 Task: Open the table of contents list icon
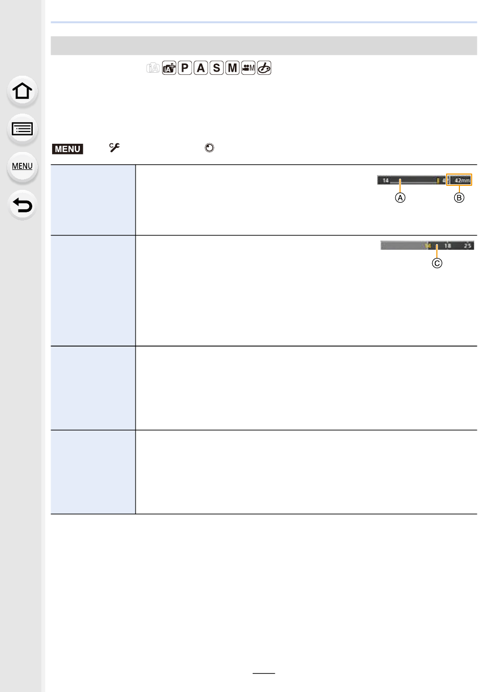[x=22, y=129]
